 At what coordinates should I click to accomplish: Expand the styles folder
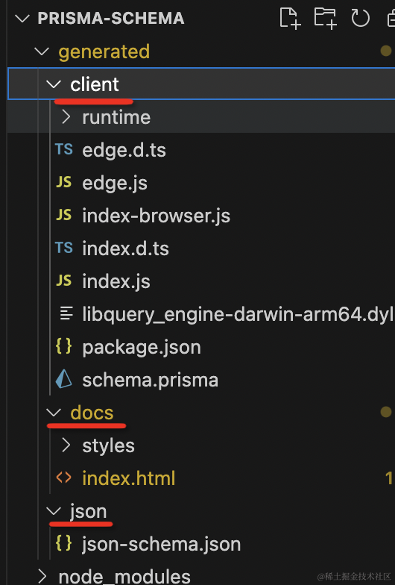point(66,445)
